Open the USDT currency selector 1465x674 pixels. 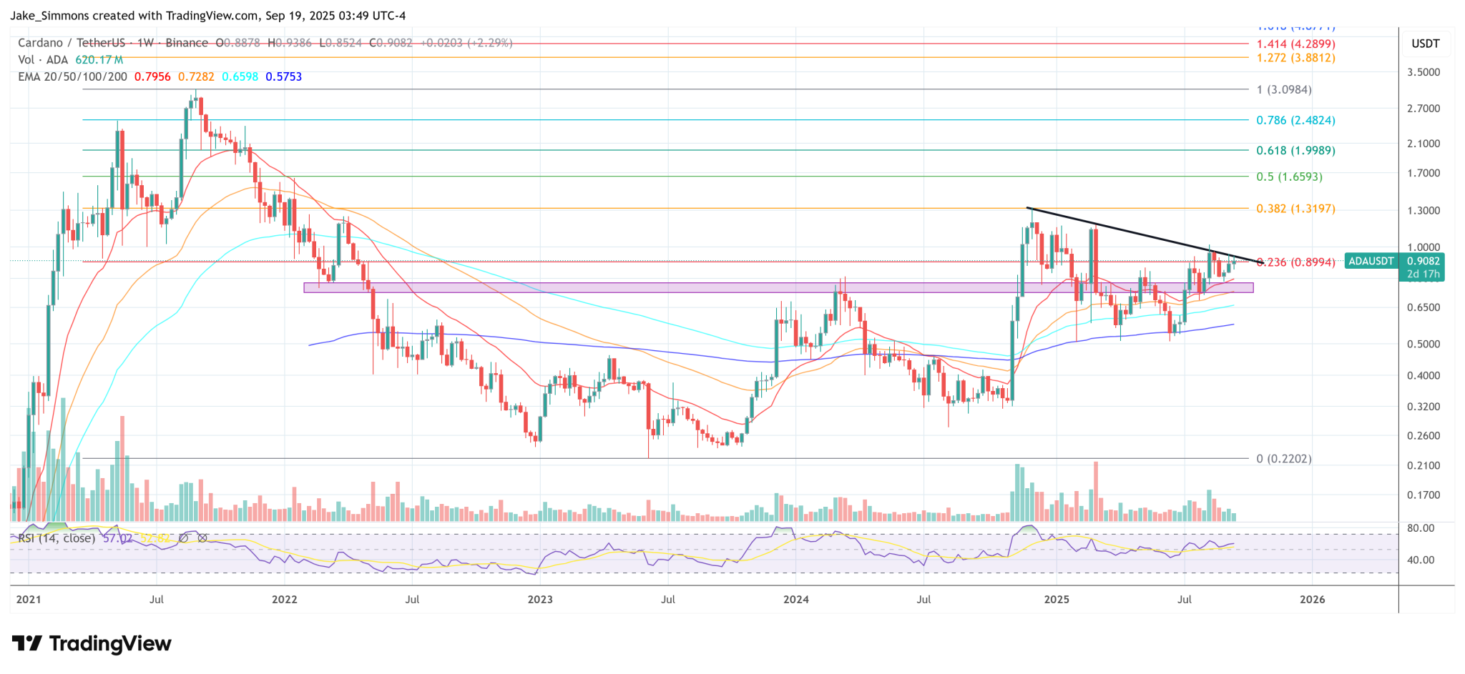click(x=1425, y=44)
